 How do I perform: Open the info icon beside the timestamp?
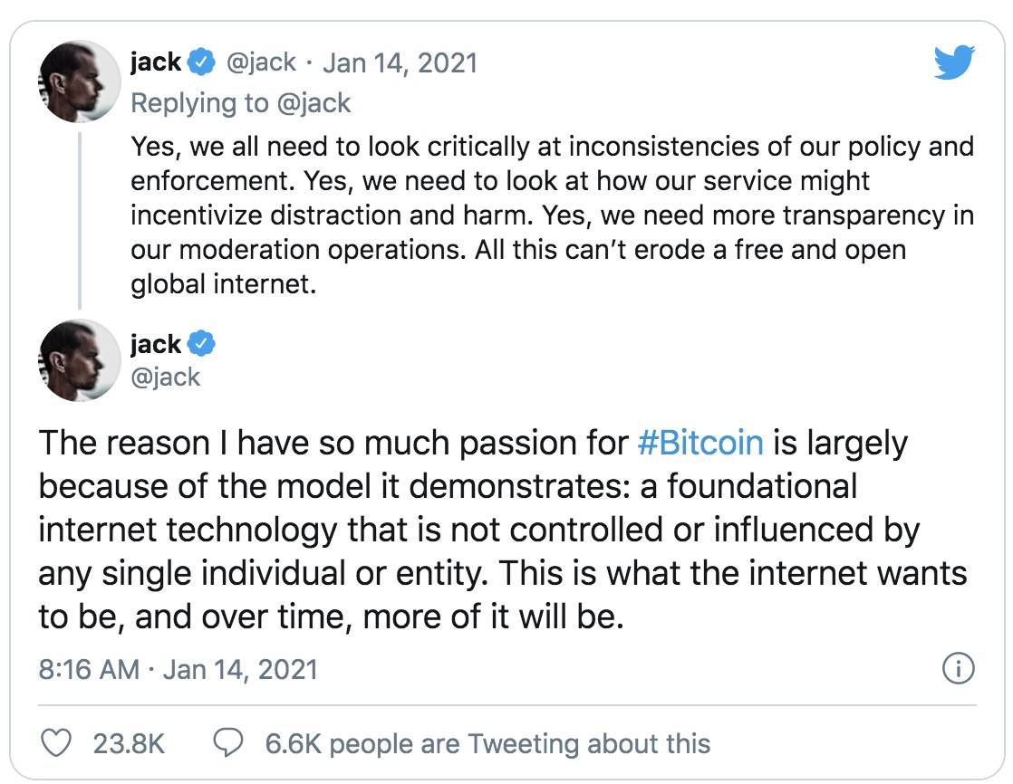958,670
